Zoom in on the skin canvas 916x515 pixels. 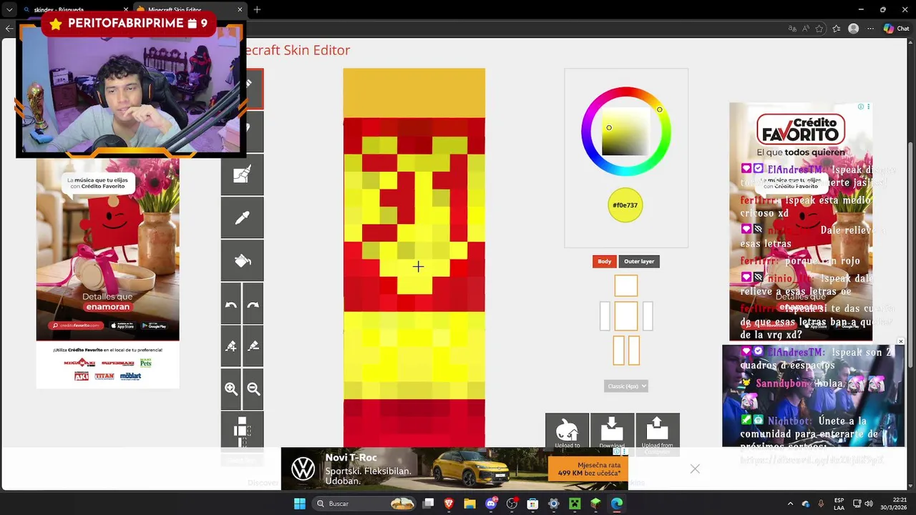coord(231,389)
